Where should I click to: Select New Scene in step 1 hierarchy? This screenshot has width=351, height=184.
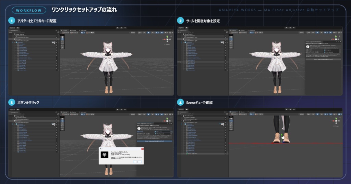20,34
